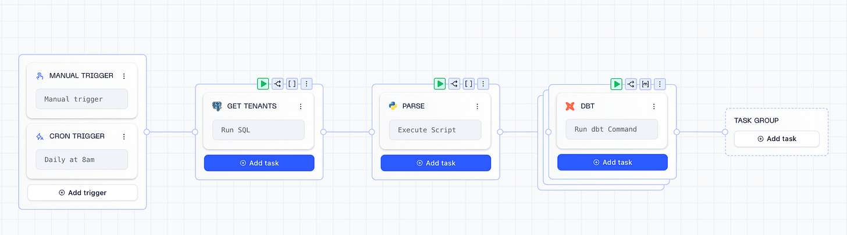Click the triggers group output port
Viewport: 847px width, 235px height.
[147, 132]
